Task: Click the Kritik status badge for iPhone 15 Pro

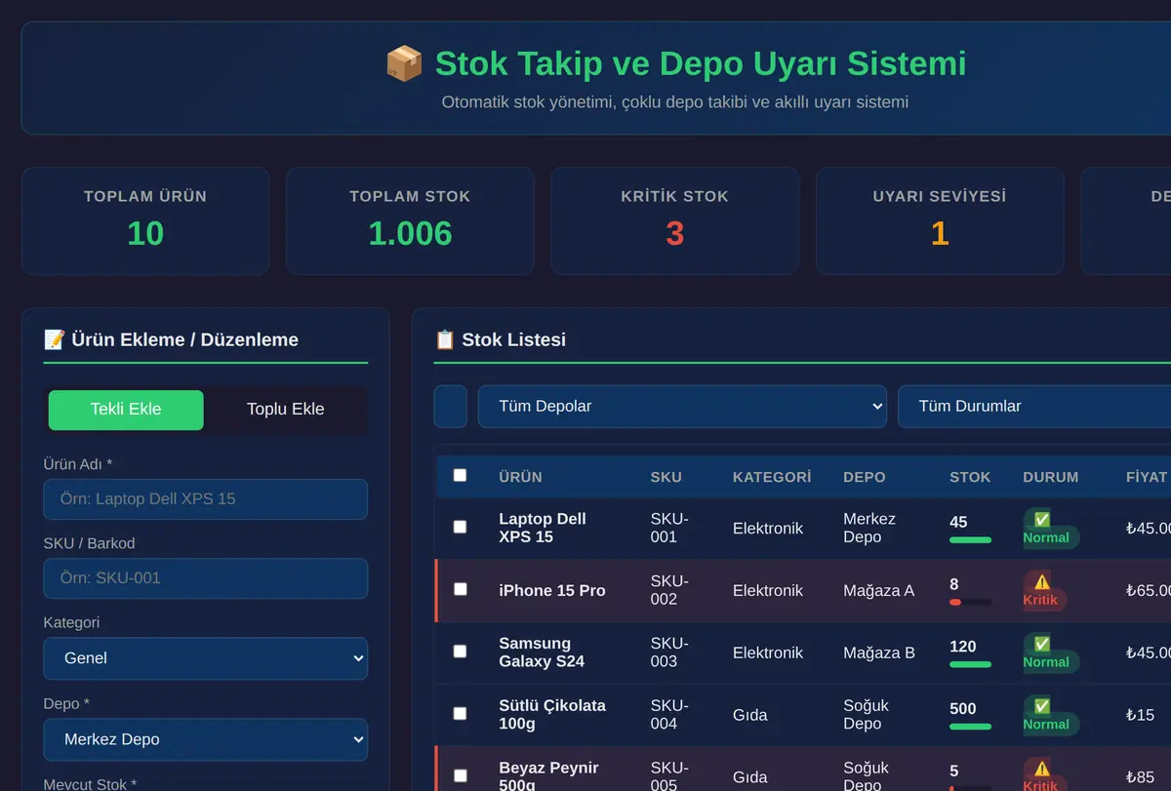Action: (1045, 591)
